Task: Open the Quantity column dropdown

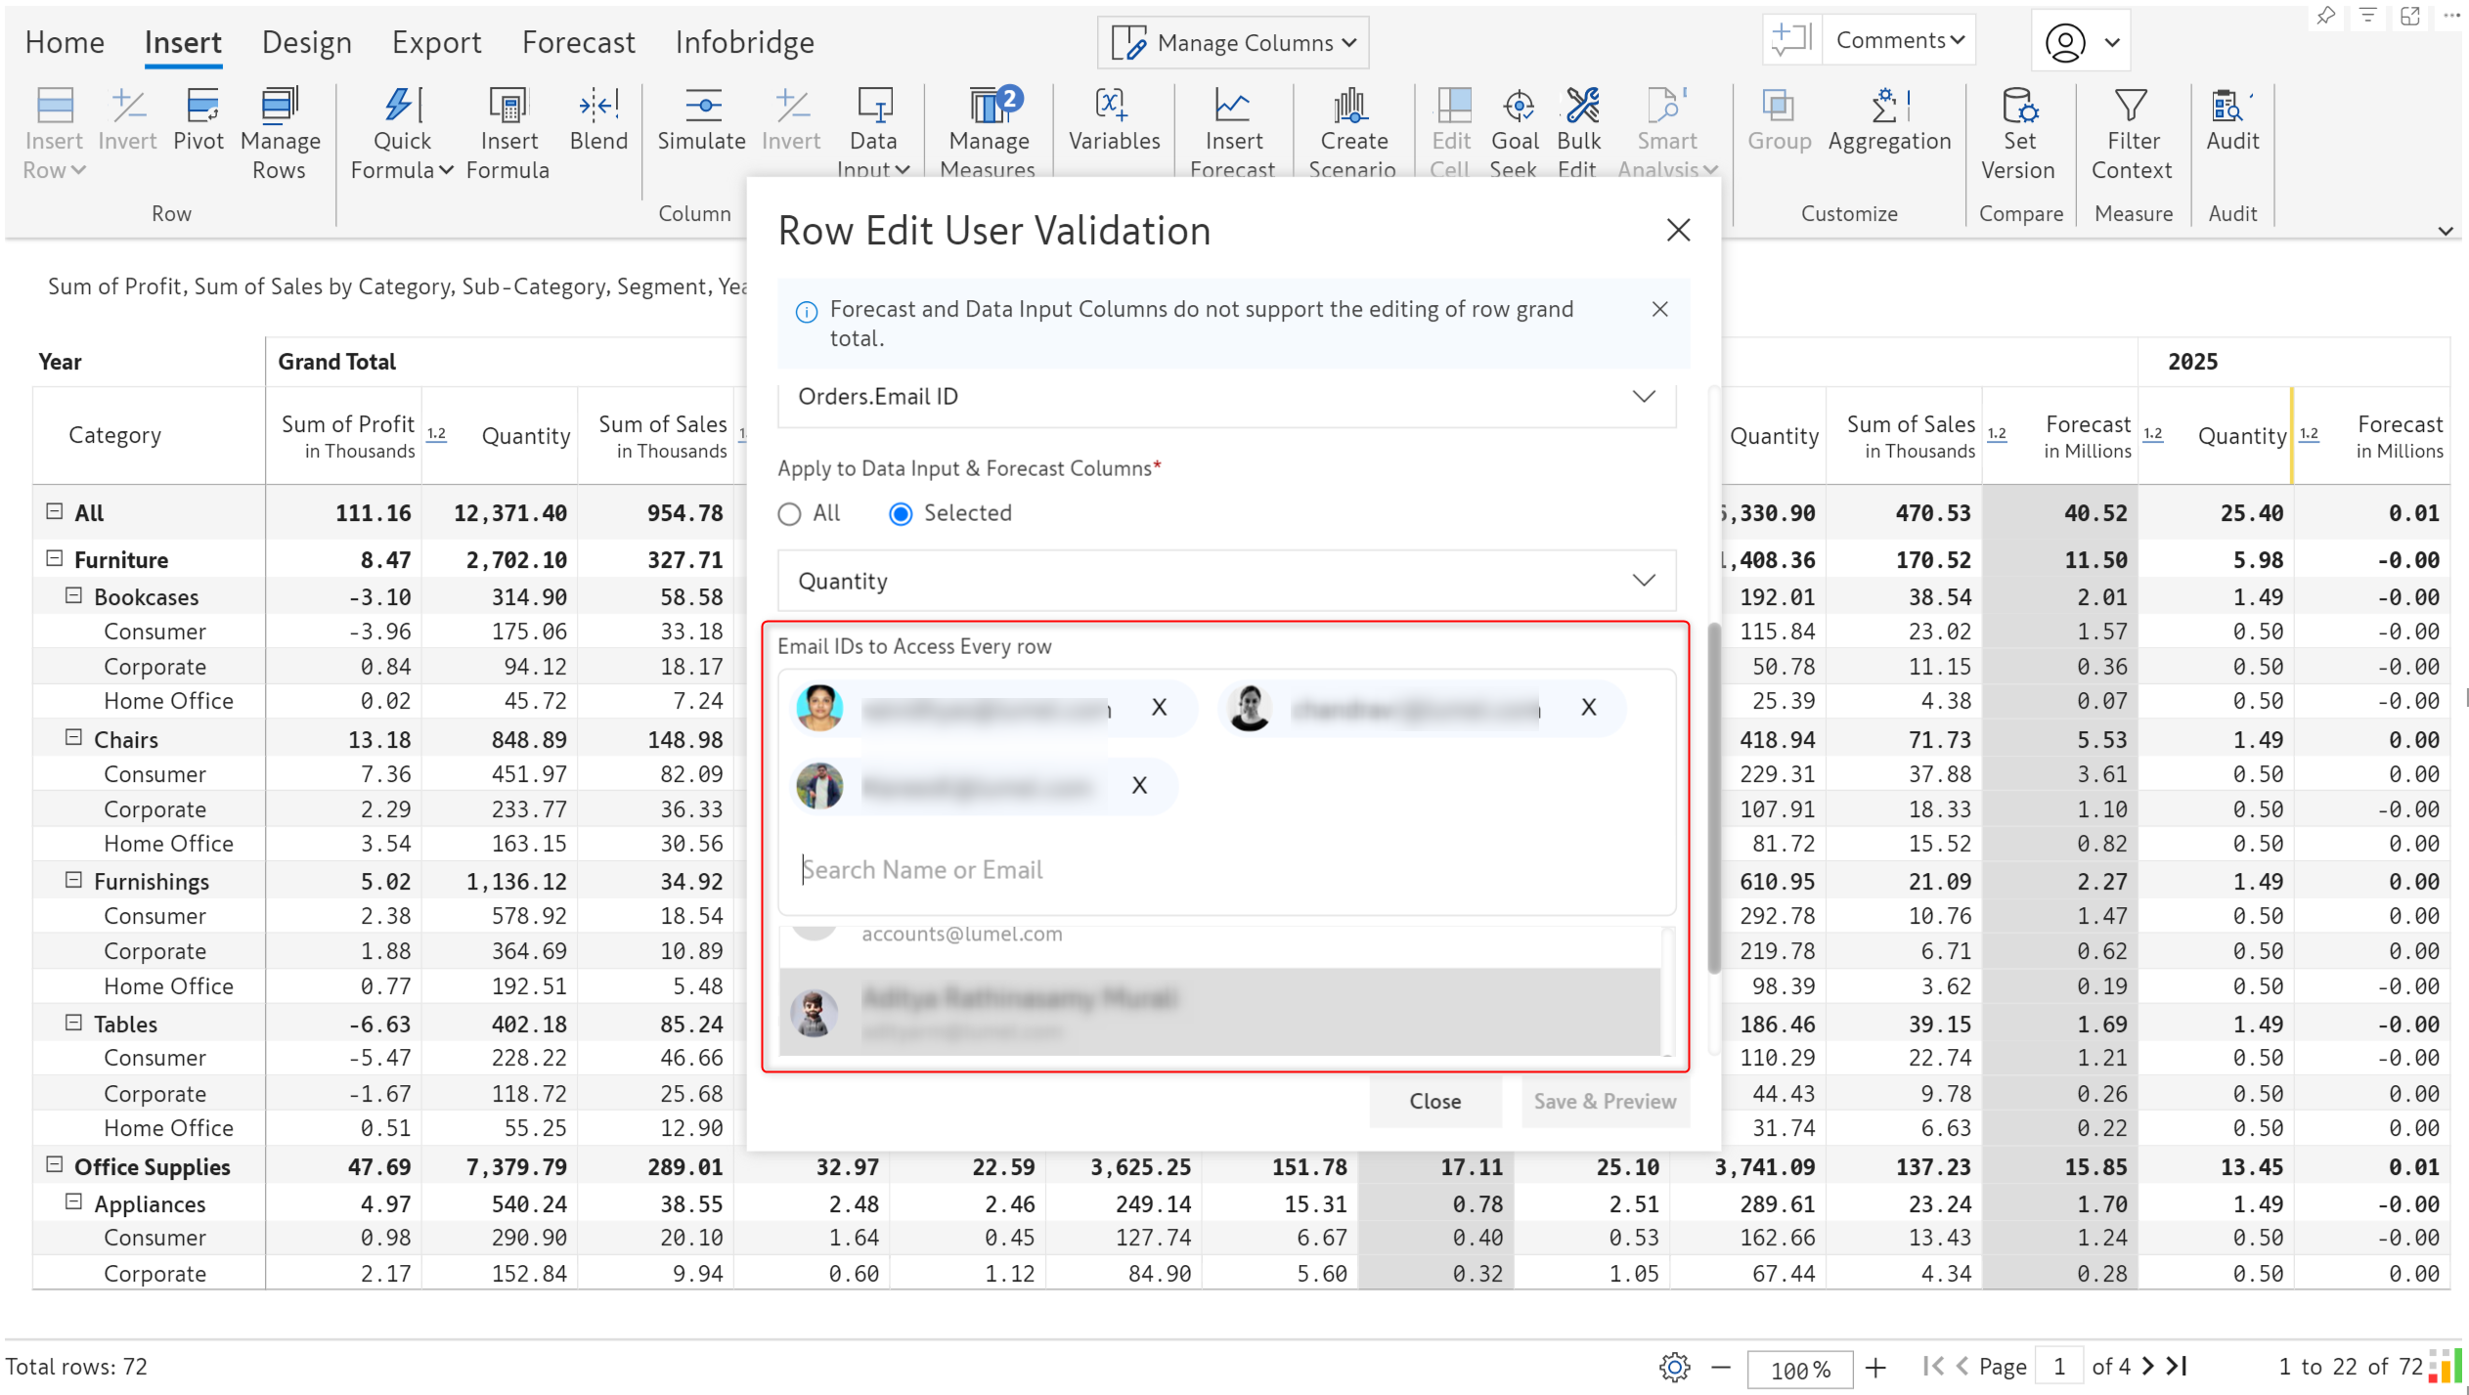Action: [1644, 581]
